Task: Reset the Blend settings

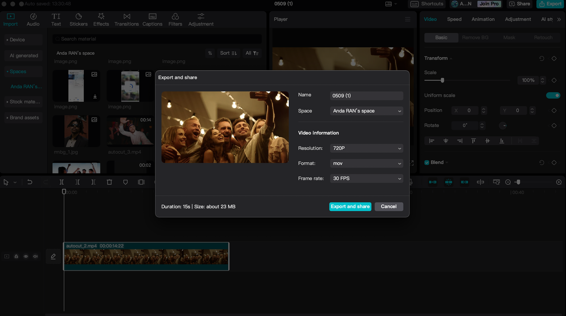Action: click(542, 163)
